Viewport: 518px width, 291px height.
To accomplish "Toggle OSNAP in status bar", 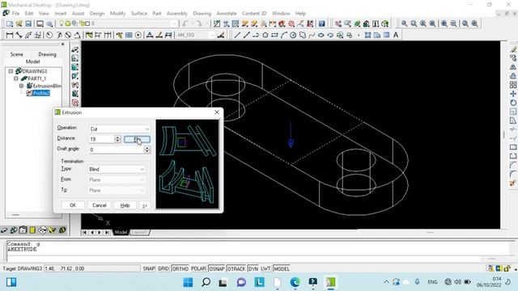I will click(217, 269).
